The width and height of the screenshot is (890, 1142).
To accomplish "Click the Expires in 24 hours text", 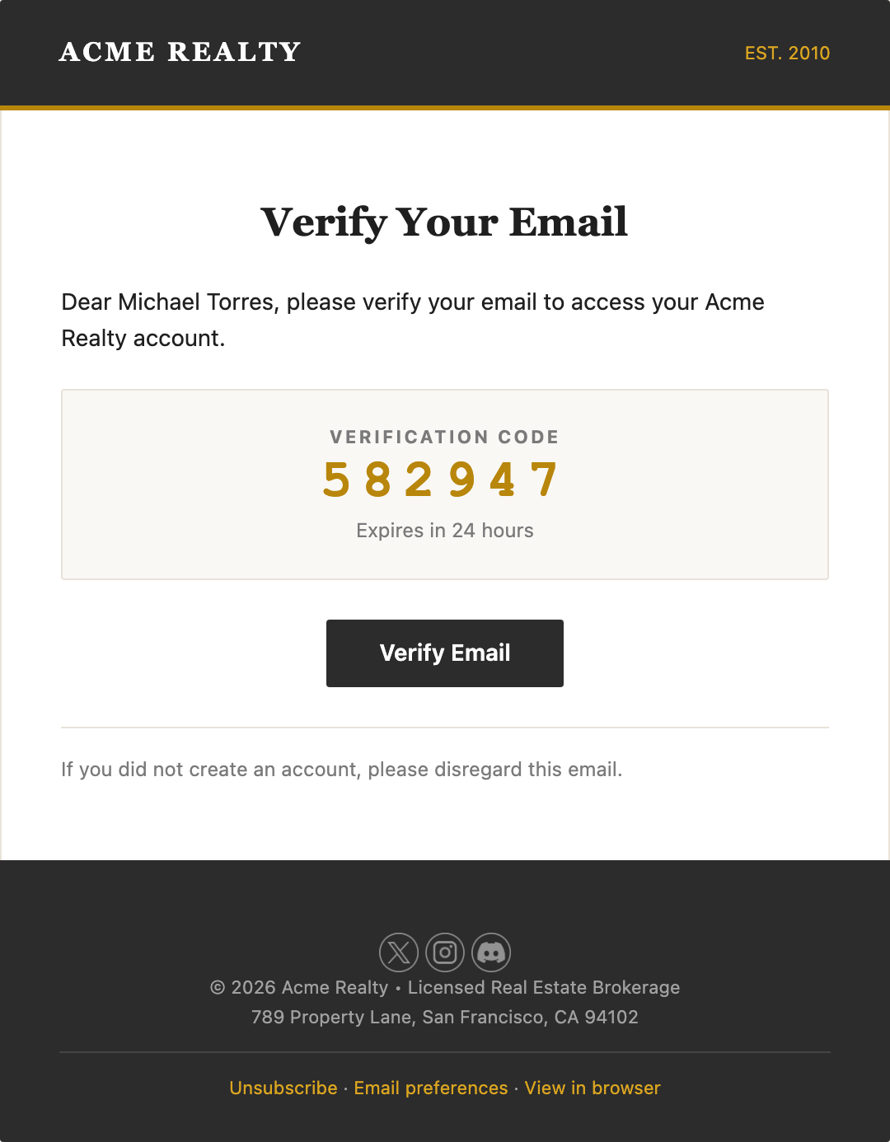I will [x=445, y=531].
